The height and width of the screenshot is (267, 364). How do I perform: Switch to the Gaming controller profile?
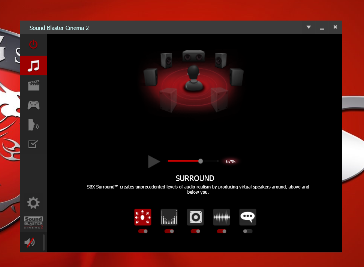(x=34, y=105)
